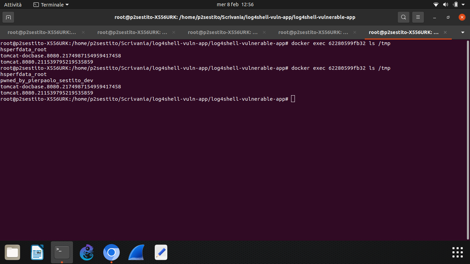The image size is (470, 264).
Task: Close the terminal window
Action: pyautogui.click(x=462, y=17)
